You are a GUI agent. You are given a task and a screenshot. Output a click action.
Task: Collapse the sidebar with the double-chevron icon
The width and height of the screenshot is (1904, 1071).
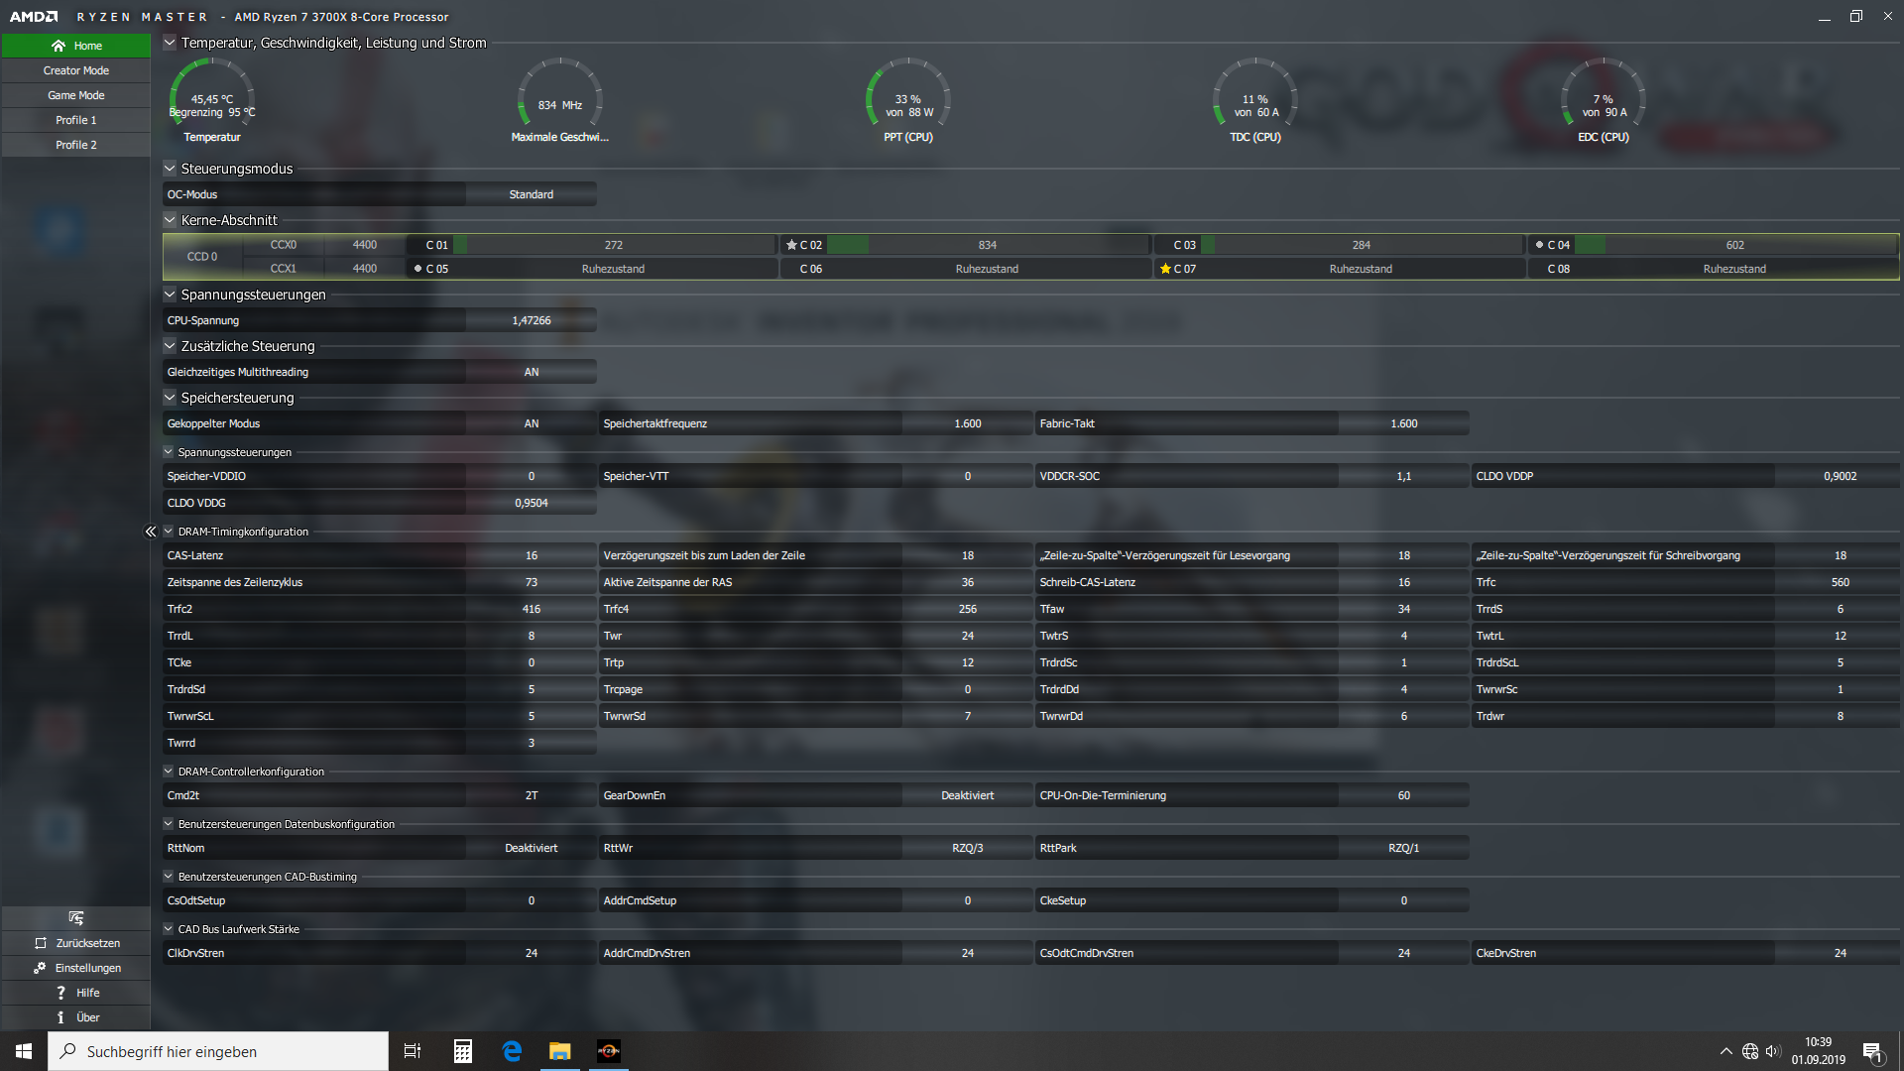coord(151,532)
